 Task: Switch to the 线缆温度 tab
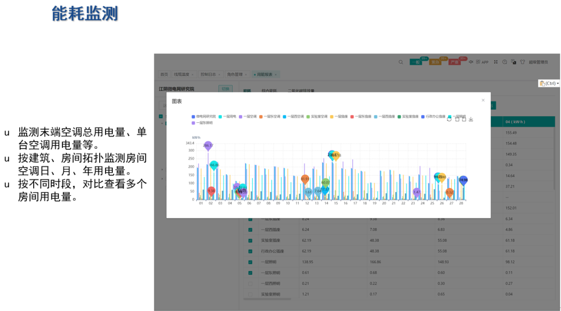pos(183,74)
